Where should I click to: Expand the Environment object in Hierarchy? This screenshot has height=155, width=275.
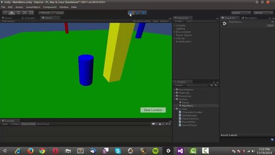click(x=174, y=32)
